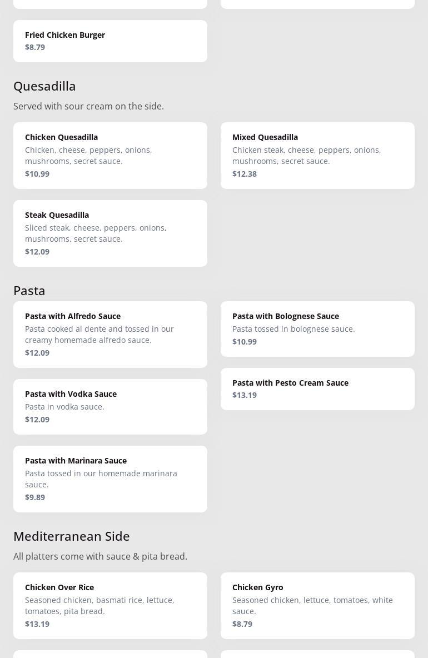428x658 pixels.
Task: Choose Pasta with Marinara Sauce
Action: [x=110, y=479]
